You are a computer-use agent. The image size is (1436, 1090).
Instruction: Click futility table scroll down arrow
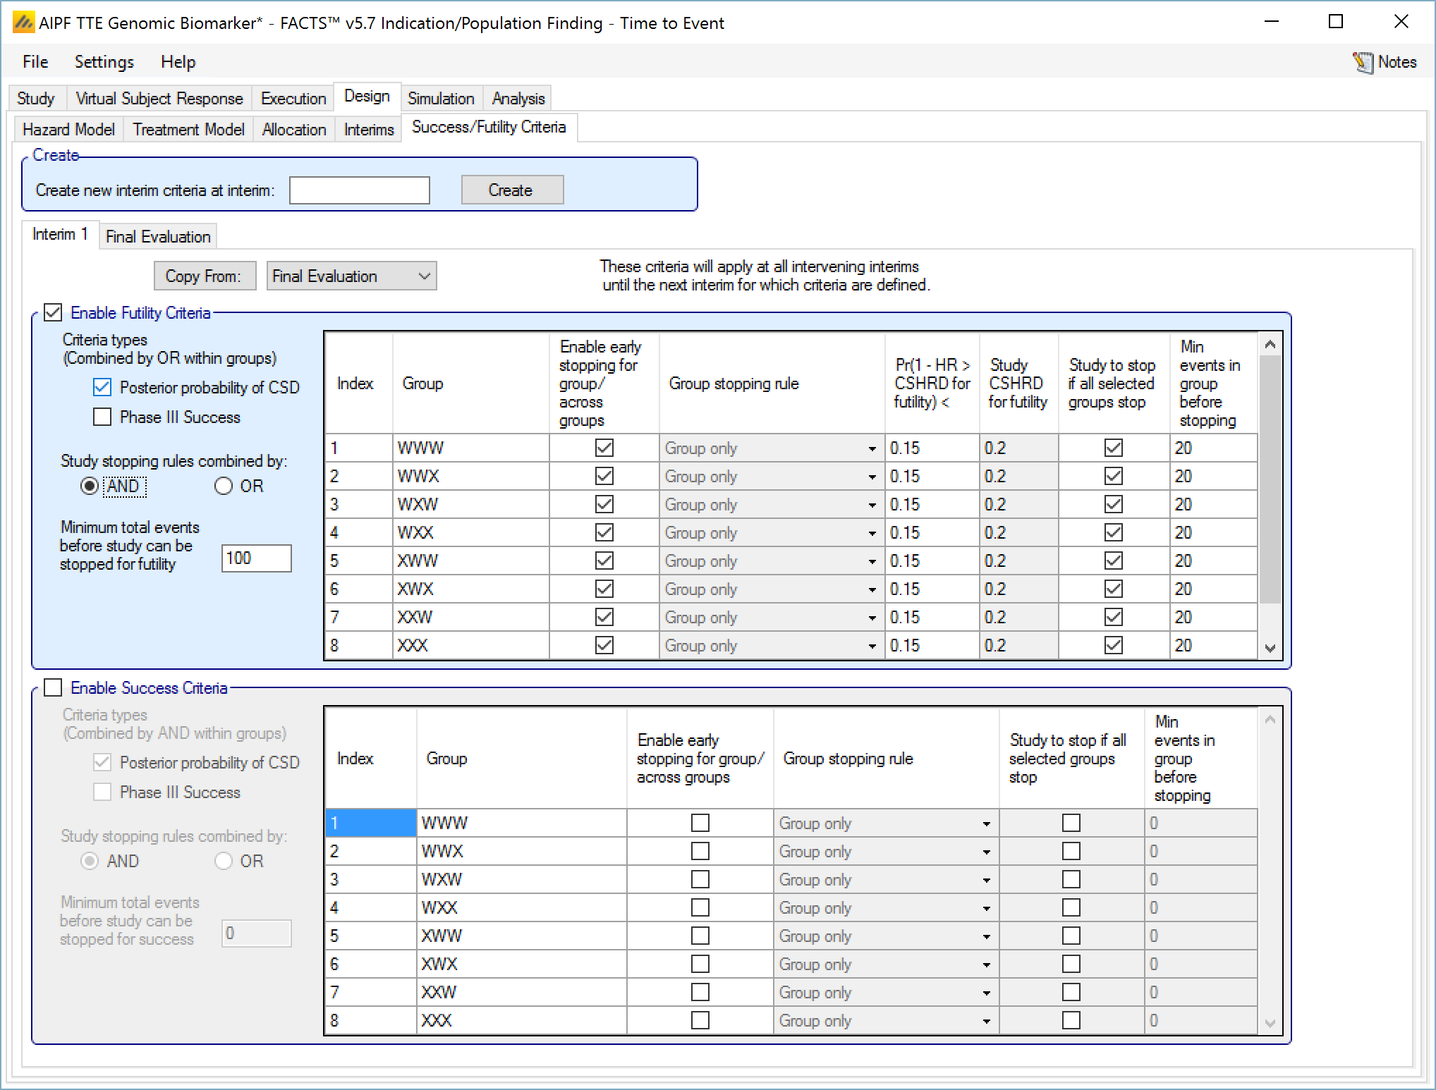click(1270, 648)
